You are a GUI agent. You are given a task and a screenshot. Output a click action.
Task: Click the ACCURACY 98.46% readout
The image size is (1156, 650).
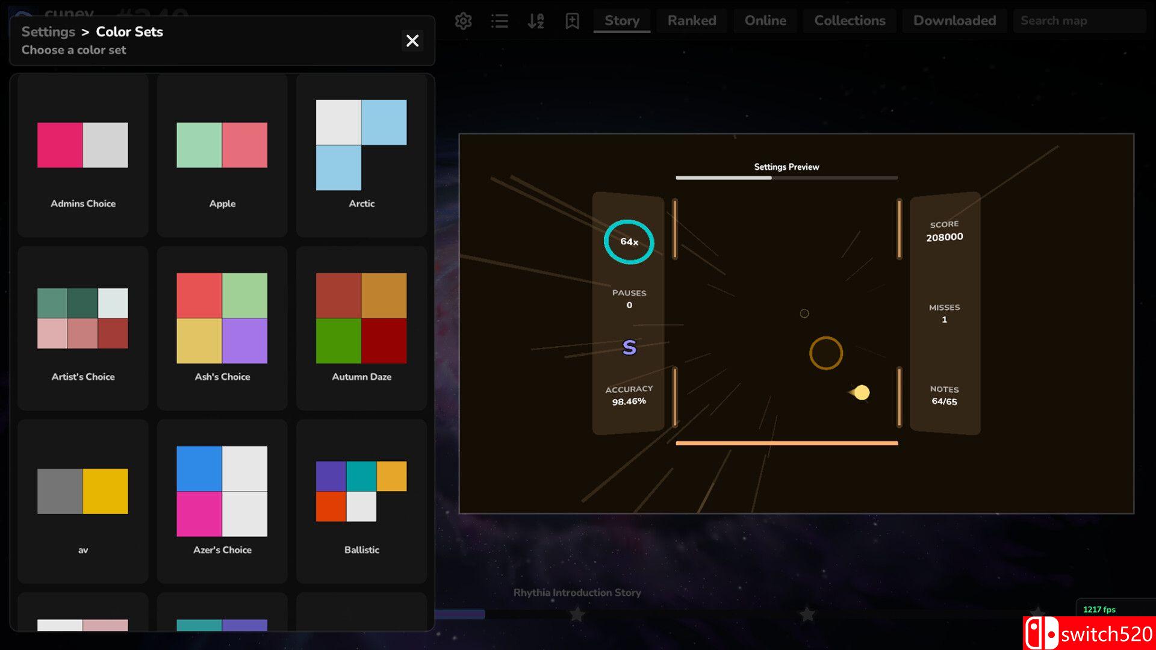coord(629,395)
